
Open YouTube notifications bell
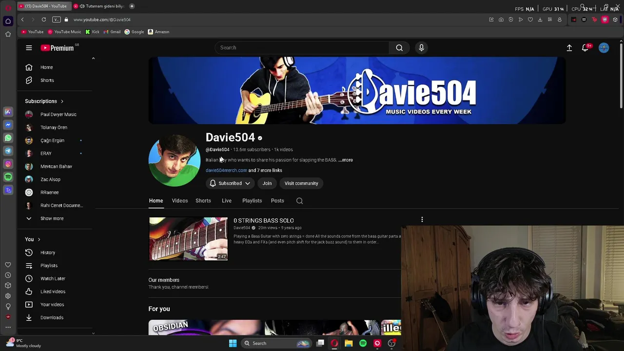[x=585, y=48]
